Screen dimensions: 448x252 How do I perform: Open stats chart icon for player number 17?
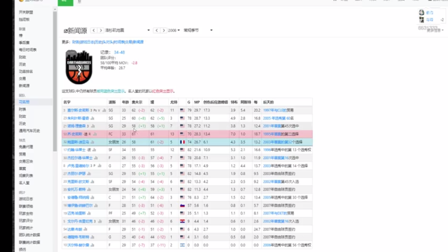click(x=94, y=150)
